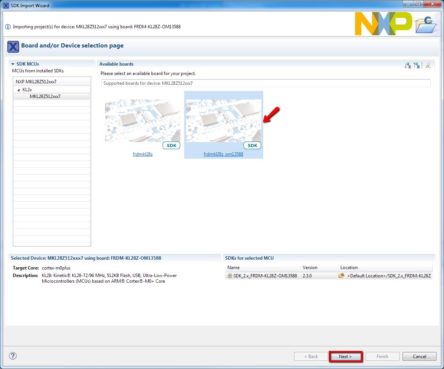Click the eraser clear-filter icon
The width and height of the screenshot is (444, 369).
pos(428,65)
